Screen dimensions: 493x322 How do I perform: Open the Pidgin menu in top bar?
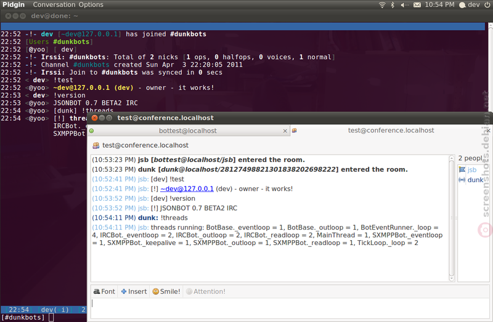coord(14,5)
